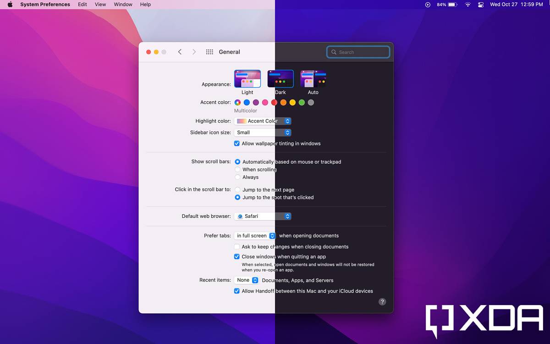Choose the red accent color
Image resolution: width=550 pixels, height=344 pixels.
274,103
